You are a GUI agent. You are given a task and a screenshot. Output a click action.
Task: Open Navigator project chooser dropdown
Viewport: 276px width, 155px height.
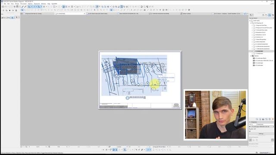251,15
